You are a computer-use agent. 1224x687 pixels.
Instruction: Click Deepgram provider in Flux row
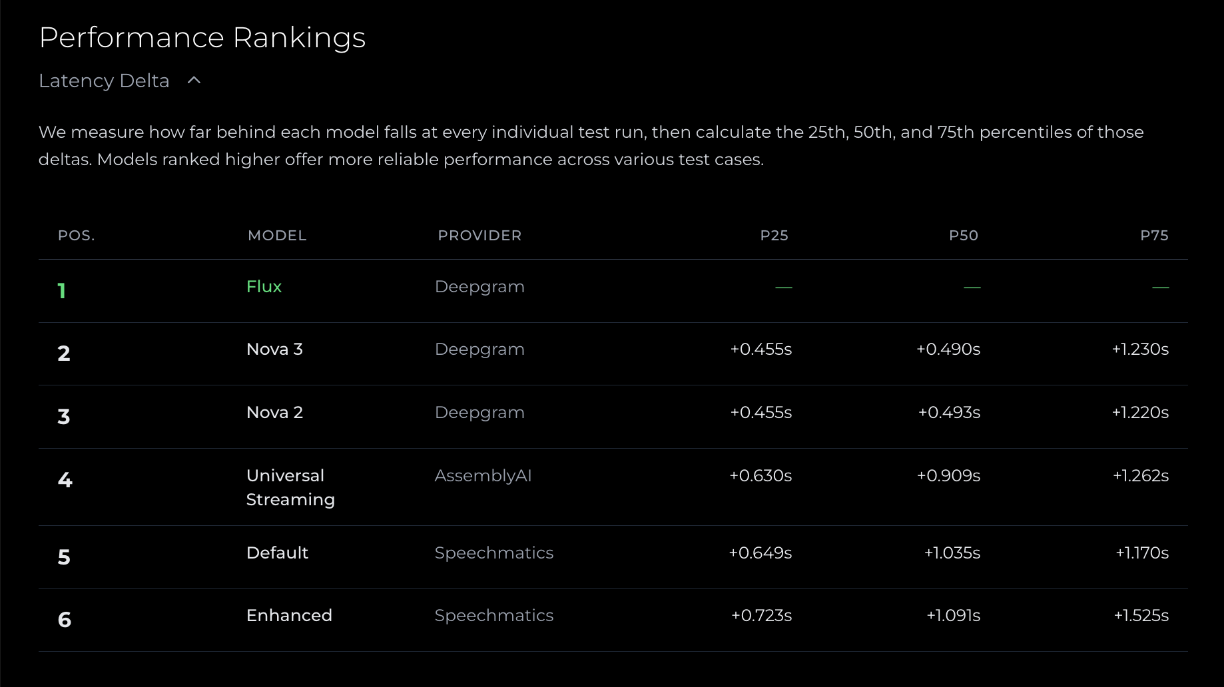479,287
